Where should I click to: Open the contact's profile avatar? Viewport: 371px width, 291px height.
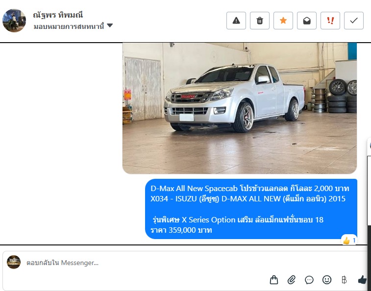click(x=14, y=21)
